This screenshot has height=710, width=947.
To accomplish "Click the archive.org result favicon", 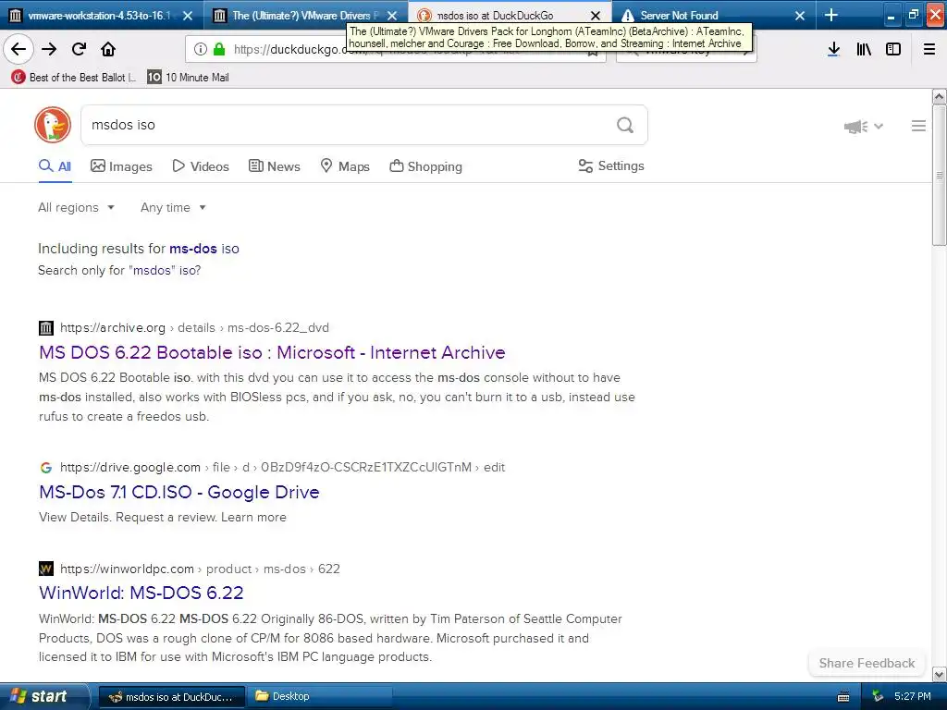I will click(x=46, y=328).
